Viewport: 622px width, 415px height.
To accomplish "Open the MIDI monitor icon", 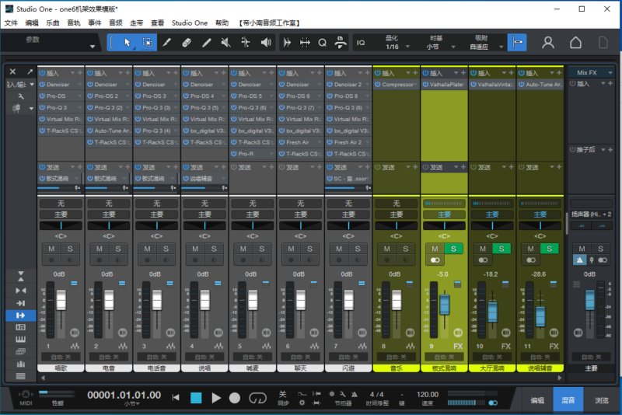I will 26,394.
